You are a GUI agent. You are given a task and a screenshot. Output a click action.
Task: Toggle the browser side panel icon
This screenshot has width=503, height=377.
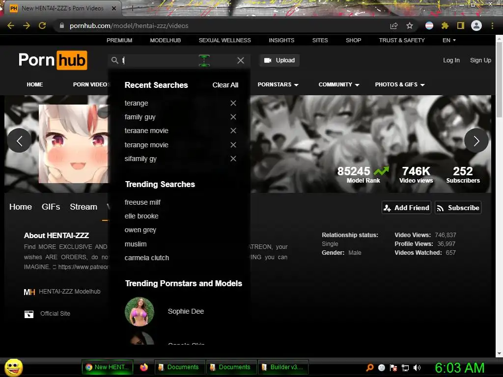pos(461,26)
